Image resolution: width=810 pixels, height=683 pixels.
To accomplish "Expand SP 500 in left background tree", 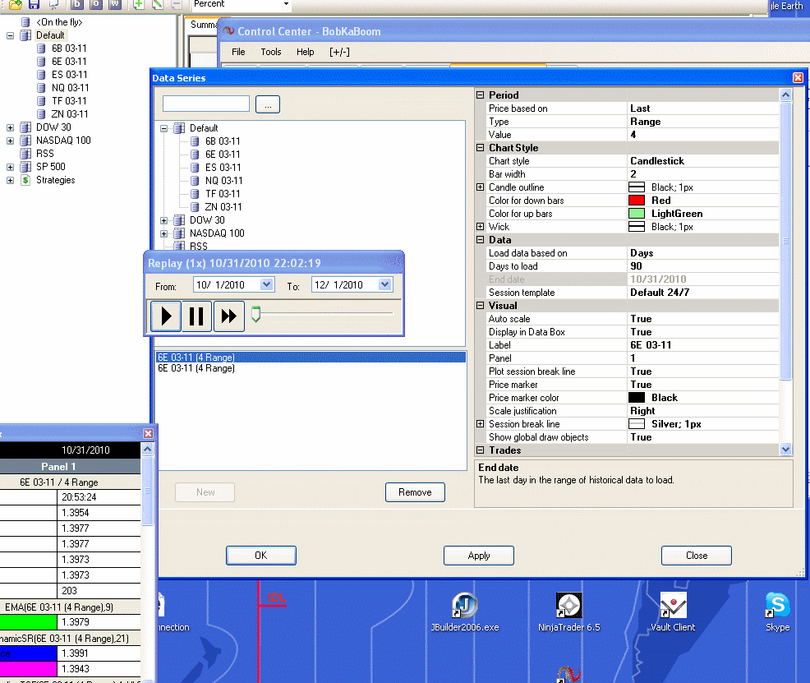I will click(10, 167).
